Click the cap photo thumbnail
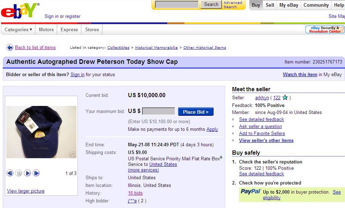This screenshot has width=345, height=208. (x=41, y=132)
